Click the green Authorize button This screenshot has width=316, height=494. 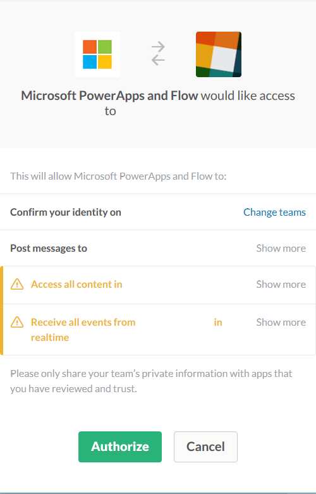(x=120, y=447)
